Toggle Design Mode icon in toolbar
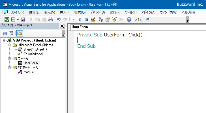206x113 pixels. (93, 19)
